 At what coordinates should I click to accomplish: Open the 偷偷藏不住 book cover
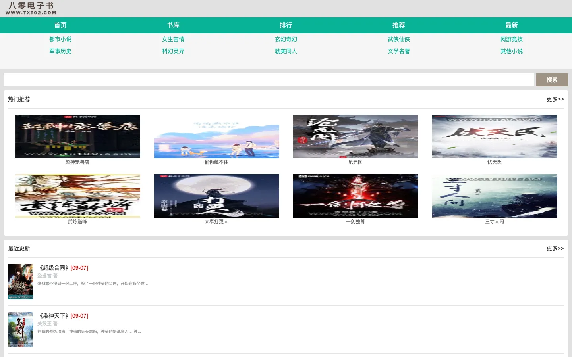tap(216, 136)
